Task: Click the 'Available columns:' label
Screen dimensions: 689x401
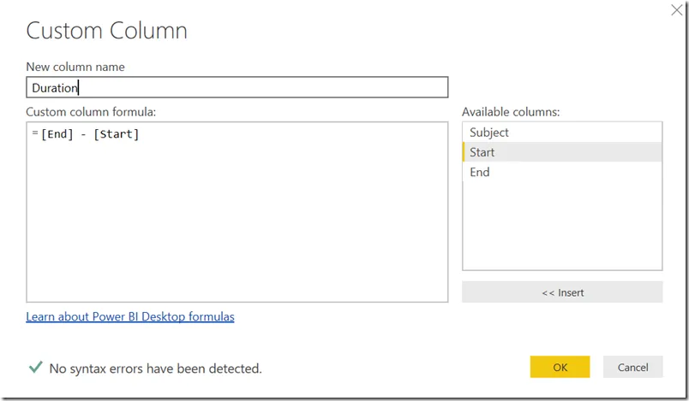Action: [511, 112]
